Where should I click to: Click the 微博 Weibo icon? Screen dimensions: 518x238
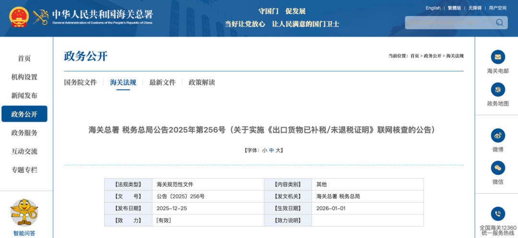coord(498,136)
